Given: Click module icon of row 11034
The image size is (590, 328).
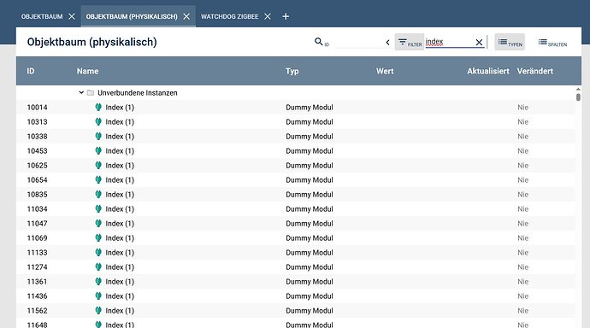Looking at the screenshot, I should point(98,209).
